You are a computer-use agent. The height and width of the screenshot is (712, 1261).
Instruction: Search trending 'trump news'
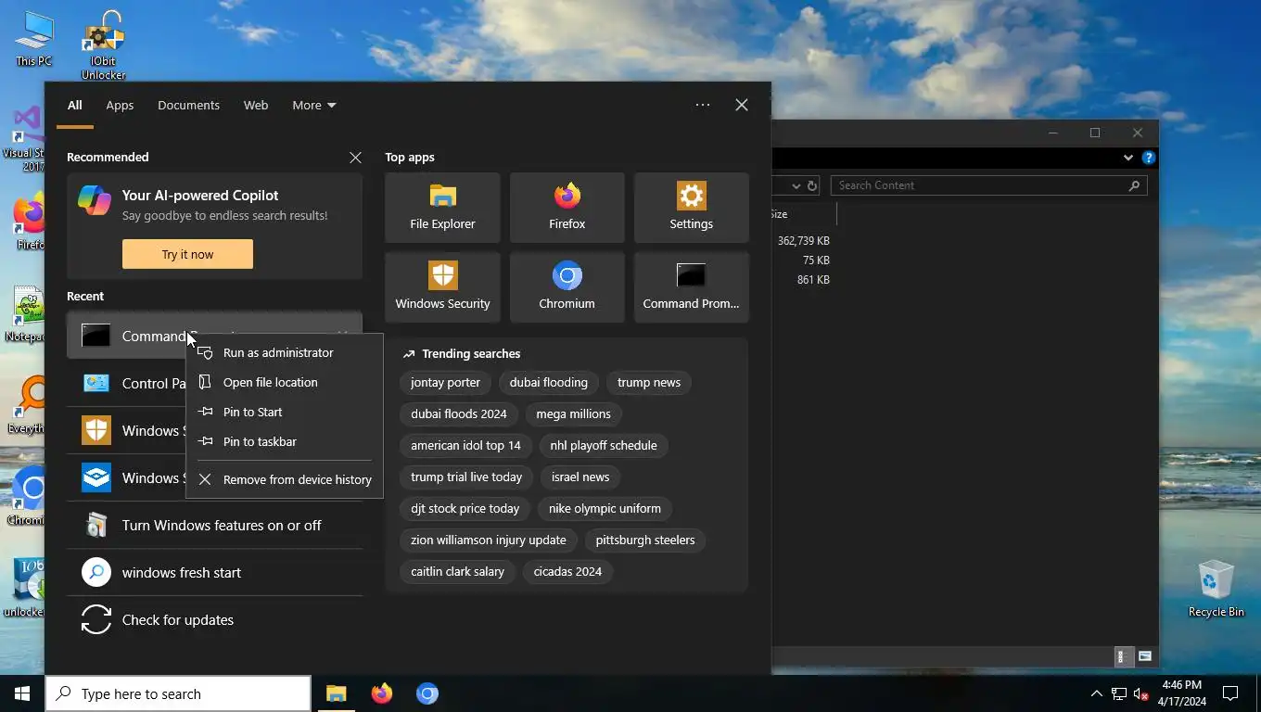(x=649, y=382)
